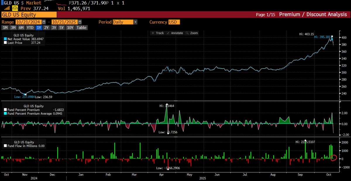This screenshot has height=181, width=351.
Task: Click the Fund Flow in Millions legend swatch
Action: point(5,146)
